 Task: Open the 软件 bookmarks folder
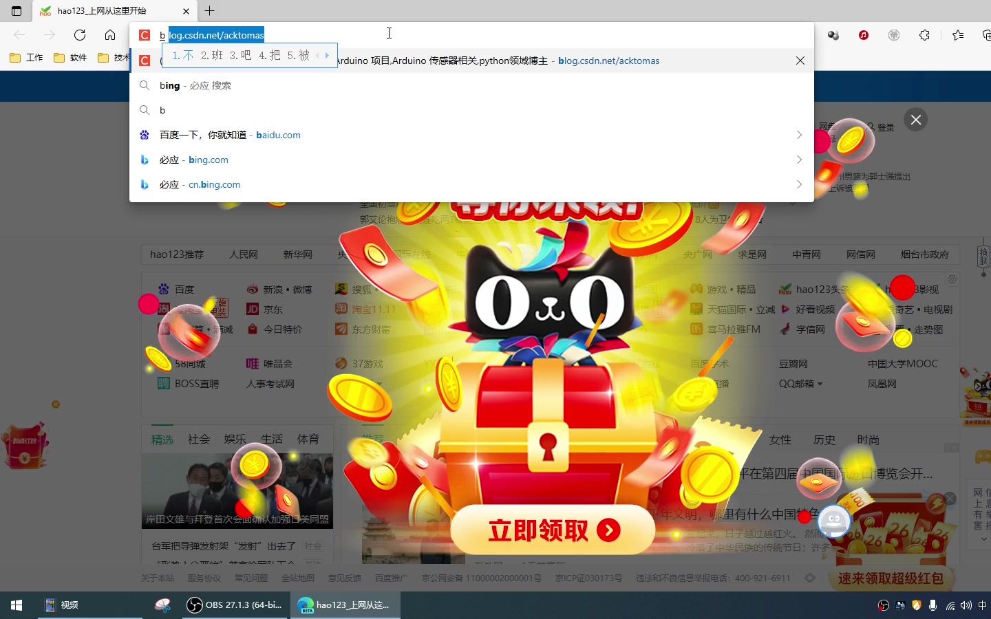point(70,58)
